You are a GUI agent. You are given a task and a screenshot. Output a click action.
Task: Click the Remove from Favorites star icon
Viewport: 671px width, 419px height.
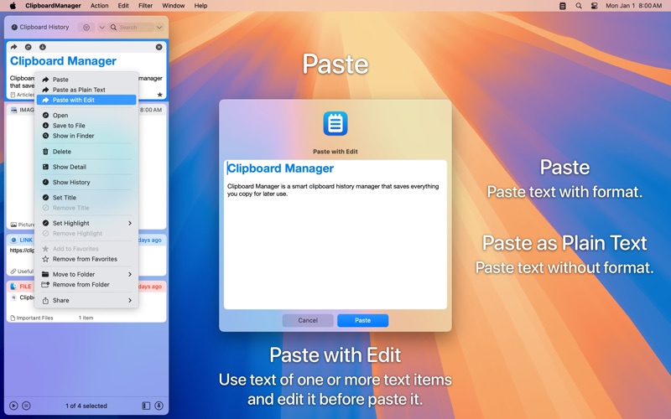click(x=45, y=259)
